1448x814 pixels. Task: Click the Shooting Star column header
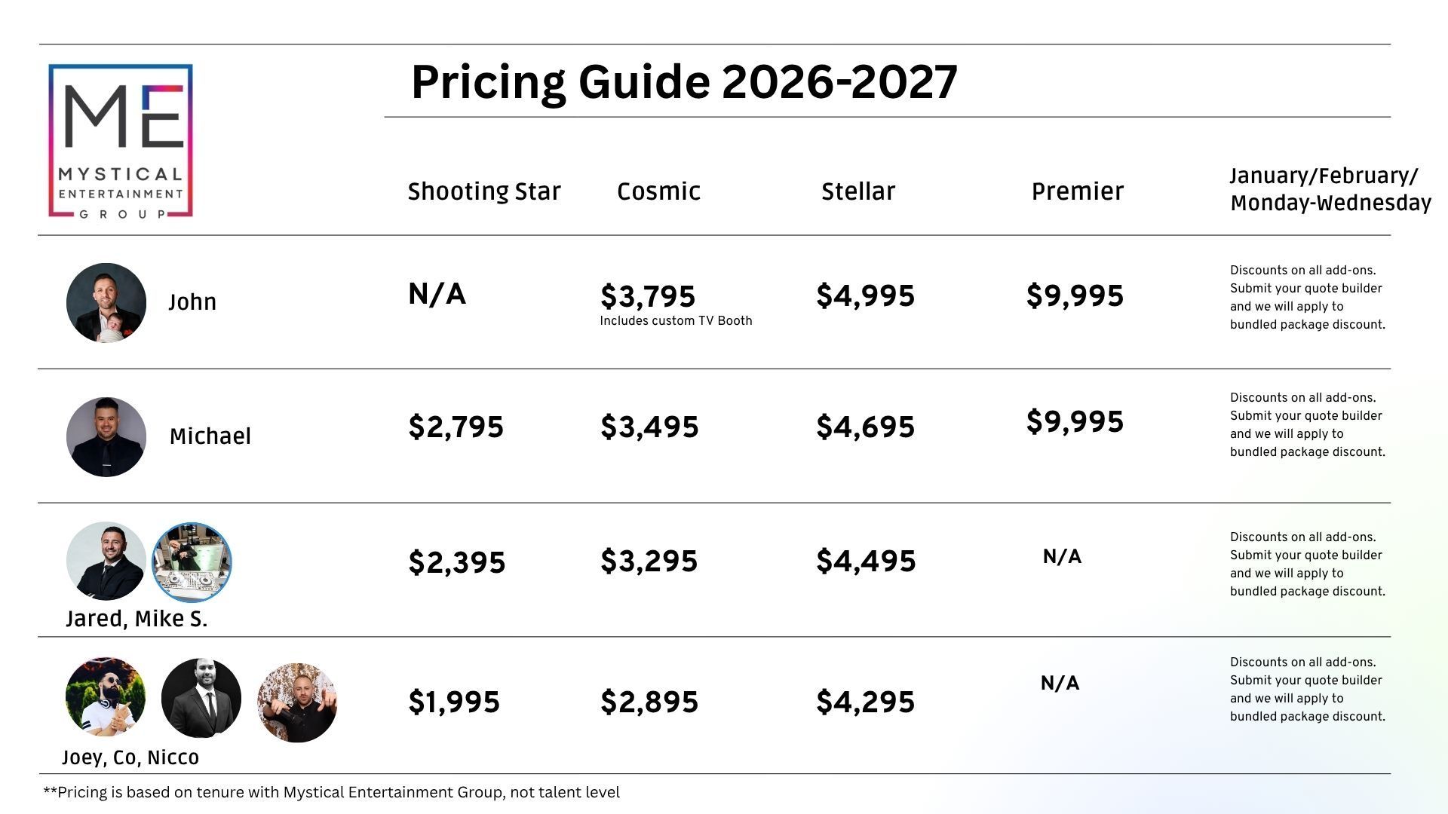[x=484, y=191]
